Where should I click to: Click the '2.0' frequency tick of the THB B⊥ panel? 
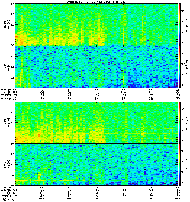tap(12, 4)
